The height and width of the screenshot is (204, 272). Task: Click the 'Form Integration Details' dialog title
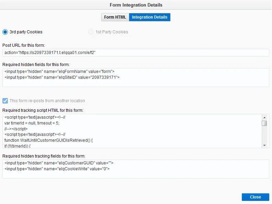[136, 5]
